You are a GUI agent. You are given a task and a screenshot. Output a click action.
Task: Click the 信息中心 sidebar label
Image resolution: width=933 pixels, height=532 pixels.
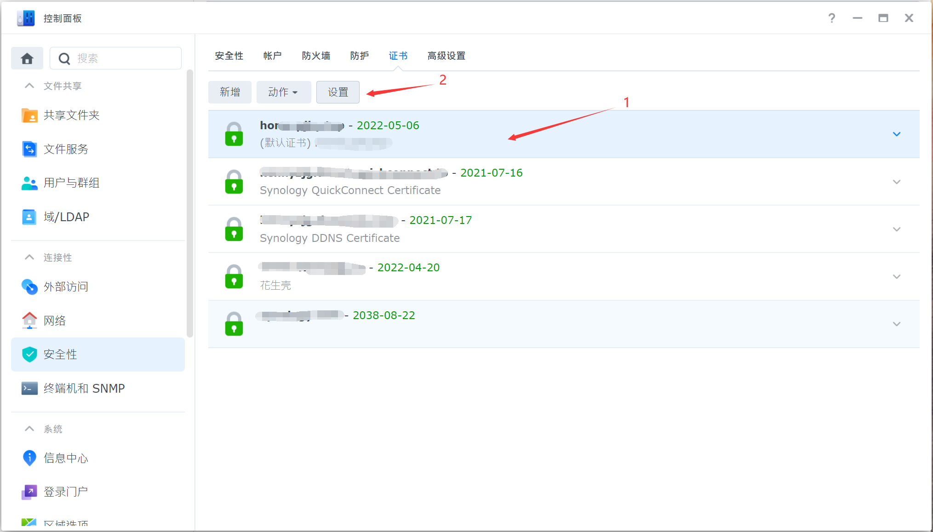coord(66,458)
